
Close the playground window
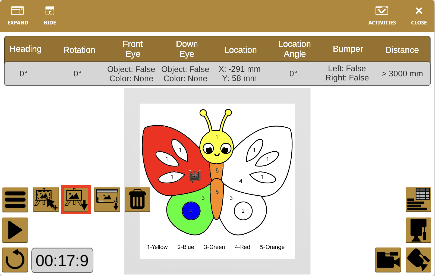419,16
